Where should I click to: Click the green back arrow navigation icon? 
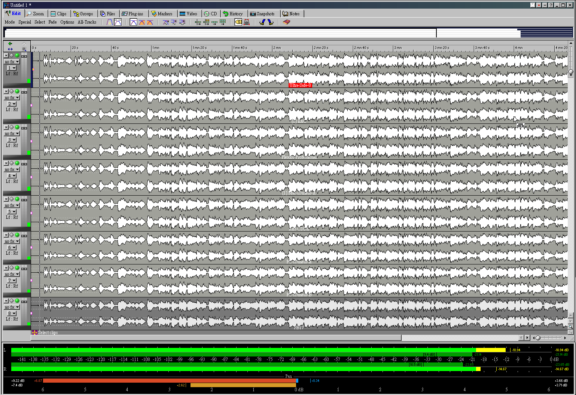click(10, 44)
